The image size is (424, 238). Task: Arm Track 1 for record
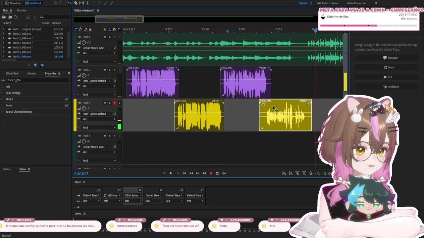tap(115, 37)
